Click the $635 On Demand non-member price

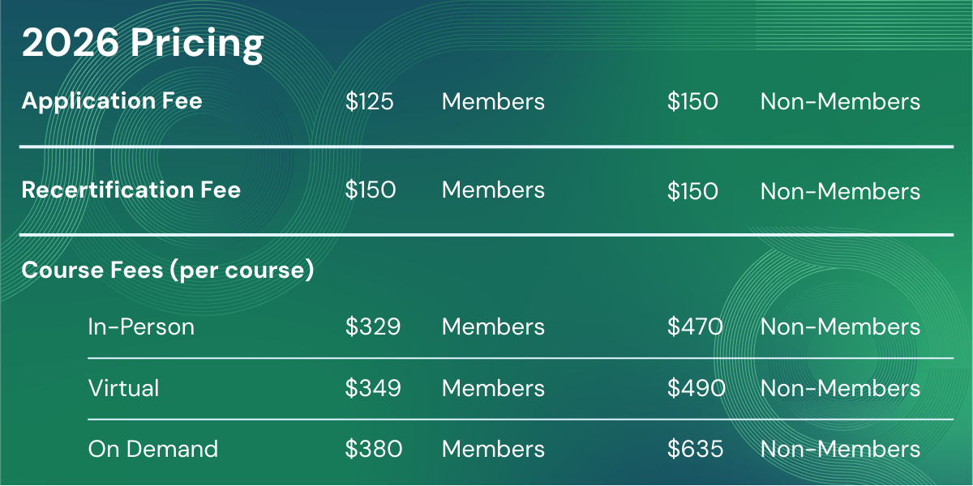coord(695,449)
